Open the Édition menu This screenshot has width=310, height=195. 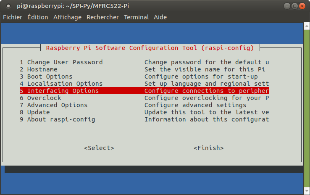click(37, 17)
